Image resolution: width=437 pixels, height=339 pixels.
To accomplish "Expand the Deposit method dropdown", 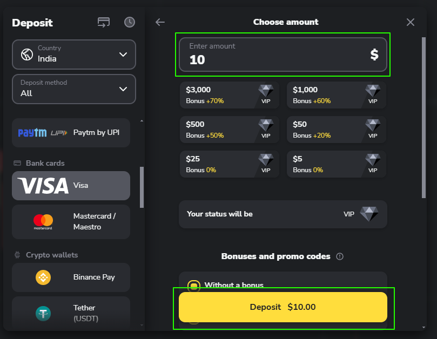I will click(x=73, y=89).
